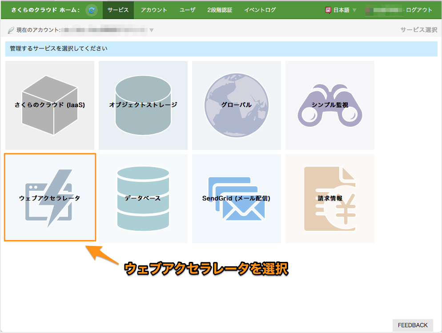The image size is (442, 333).
Task: Click the さくらのクラウド ホーム link
Action: [x=45, y=10]
